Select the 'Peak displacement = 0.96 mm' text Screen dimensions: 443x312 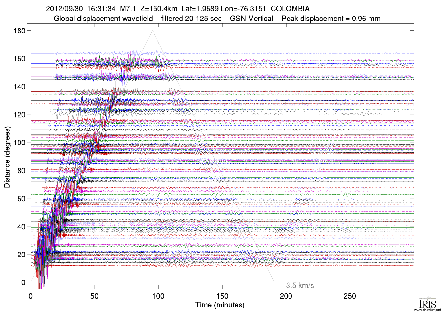point(331,19)
